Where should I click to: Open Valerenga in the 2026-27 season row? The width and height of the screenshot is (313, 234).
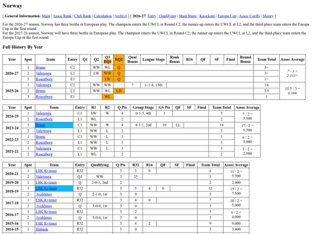(x=43, y=73)
